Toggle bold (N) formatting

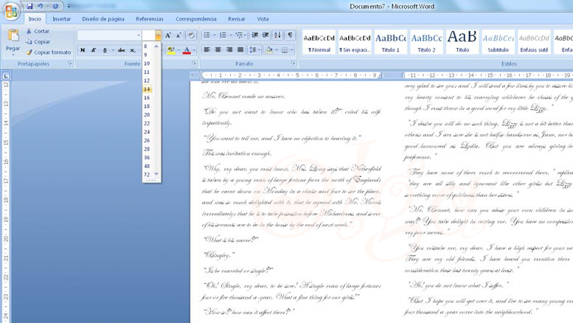83,50
